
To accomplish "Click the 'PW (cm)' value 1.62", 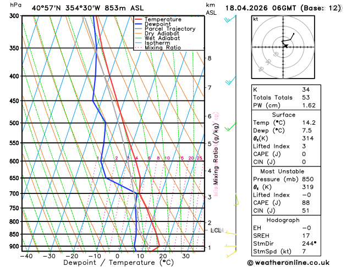I will tap(309, 105).
